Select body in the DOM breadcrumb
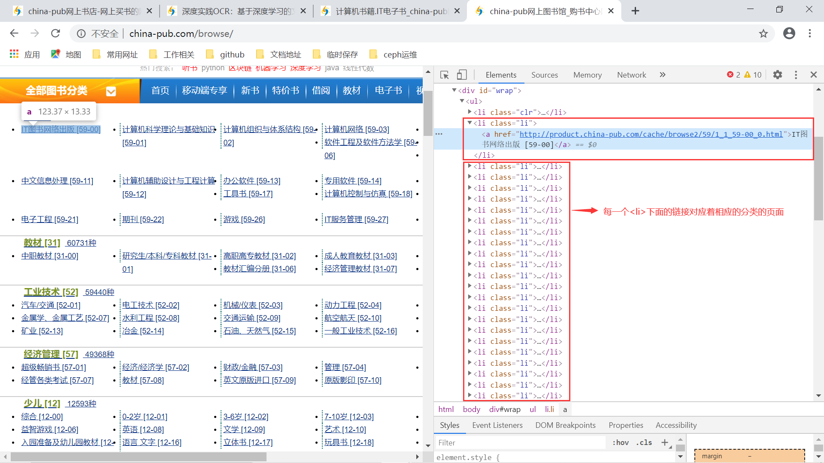Screen dimensions: 824x463 [x=471, y=409]
